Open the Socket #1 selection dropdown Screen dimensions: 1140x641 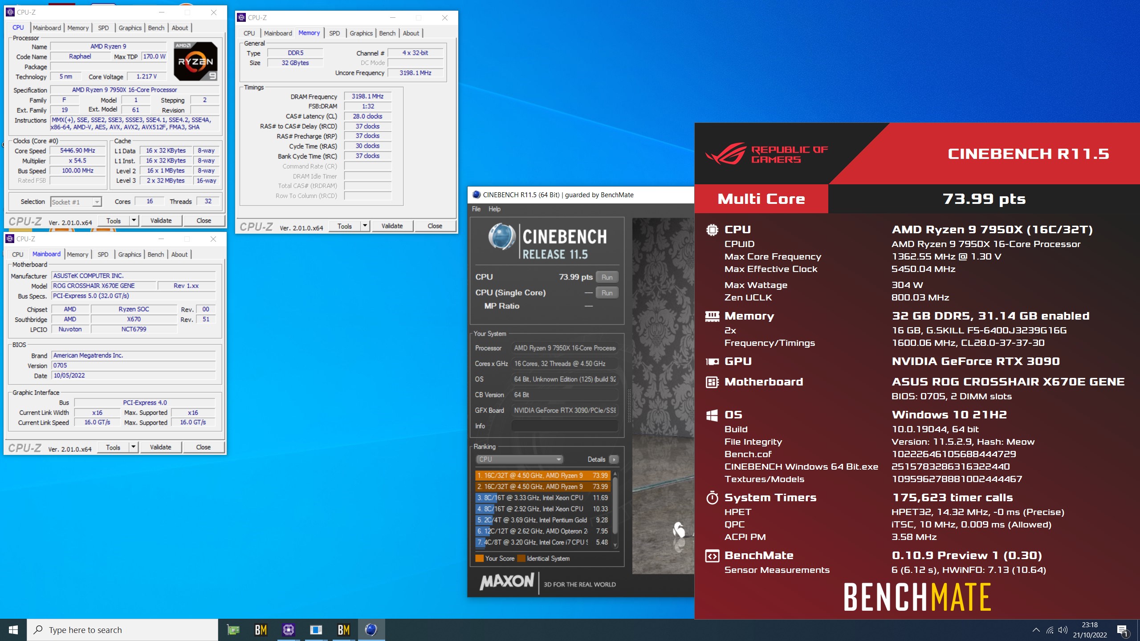click(x=76, y=202)
